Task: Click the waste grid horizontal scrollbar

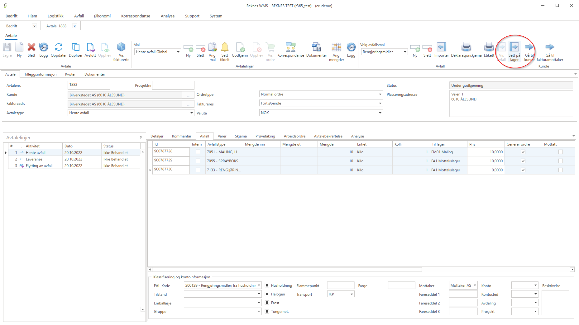Action: point(287,270)
